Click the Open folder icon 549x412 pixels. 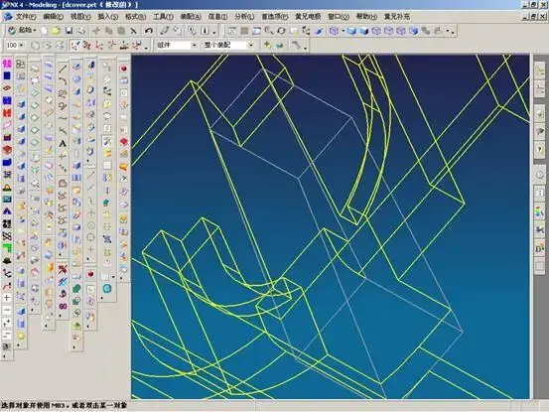56,31
